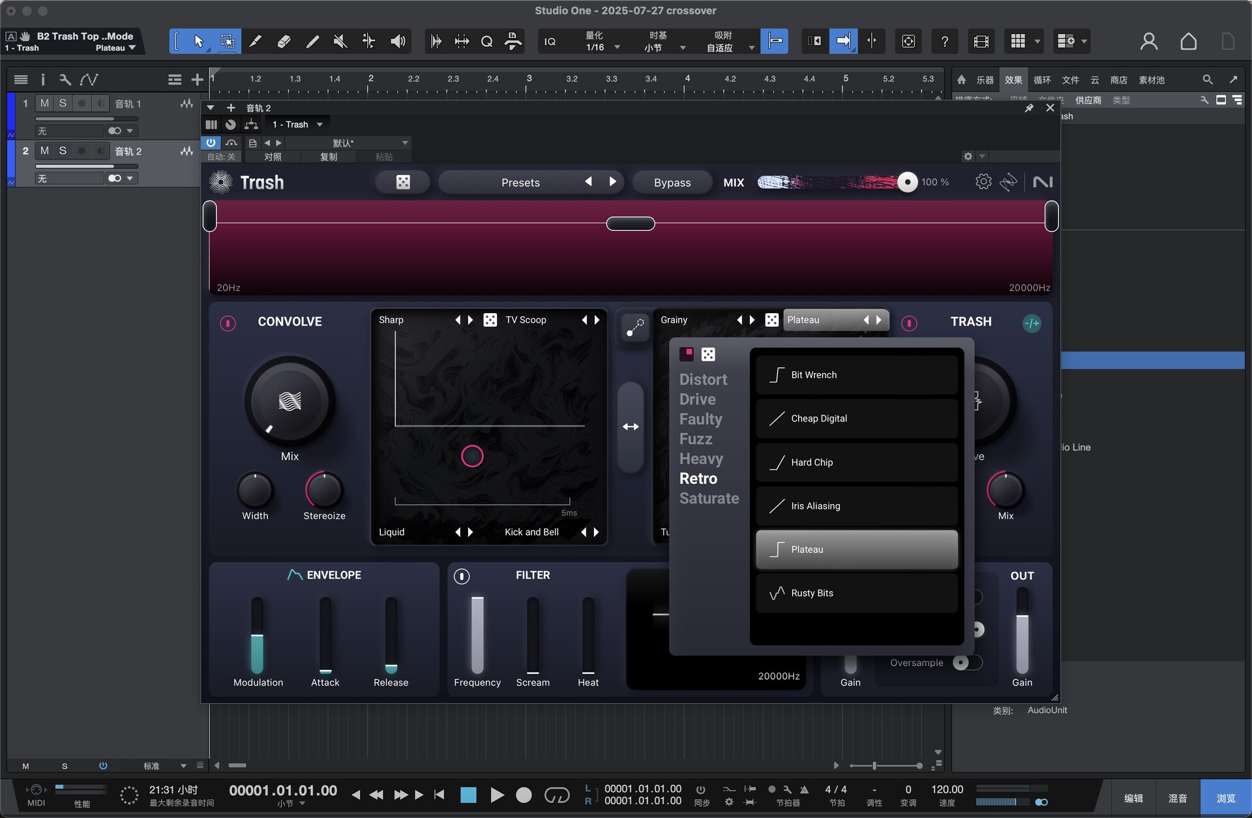Open the IQ quantize option
1252x818 pixels.
[550, 41]
